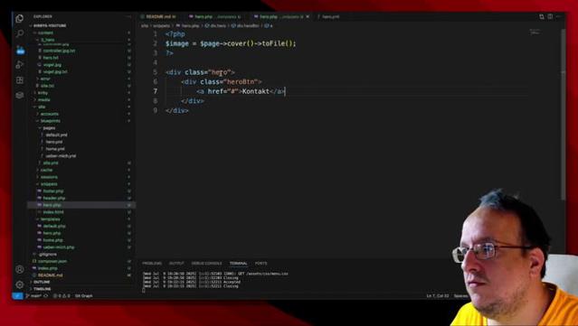Click the errors and warnings count in status bar
This screenshot has height=326, width=578.
pyautogui.click(x=62, y=296)
